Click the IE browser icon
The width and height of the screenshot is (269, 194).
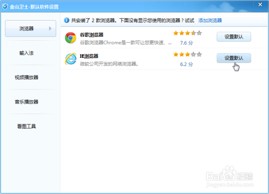(x=70, y=59)
